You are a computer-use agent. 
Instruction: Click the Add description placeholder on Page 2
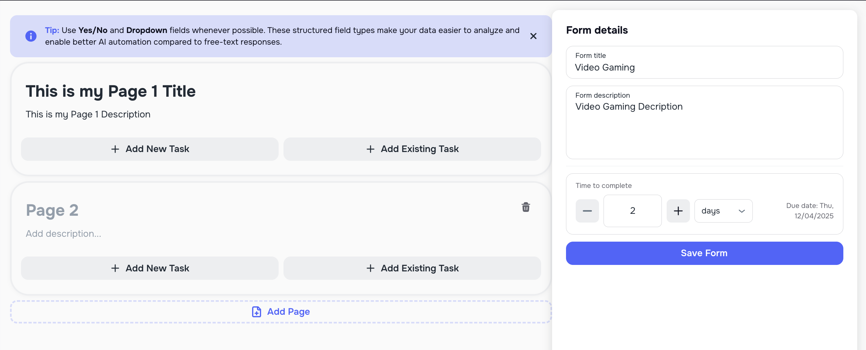click(63, 234)
